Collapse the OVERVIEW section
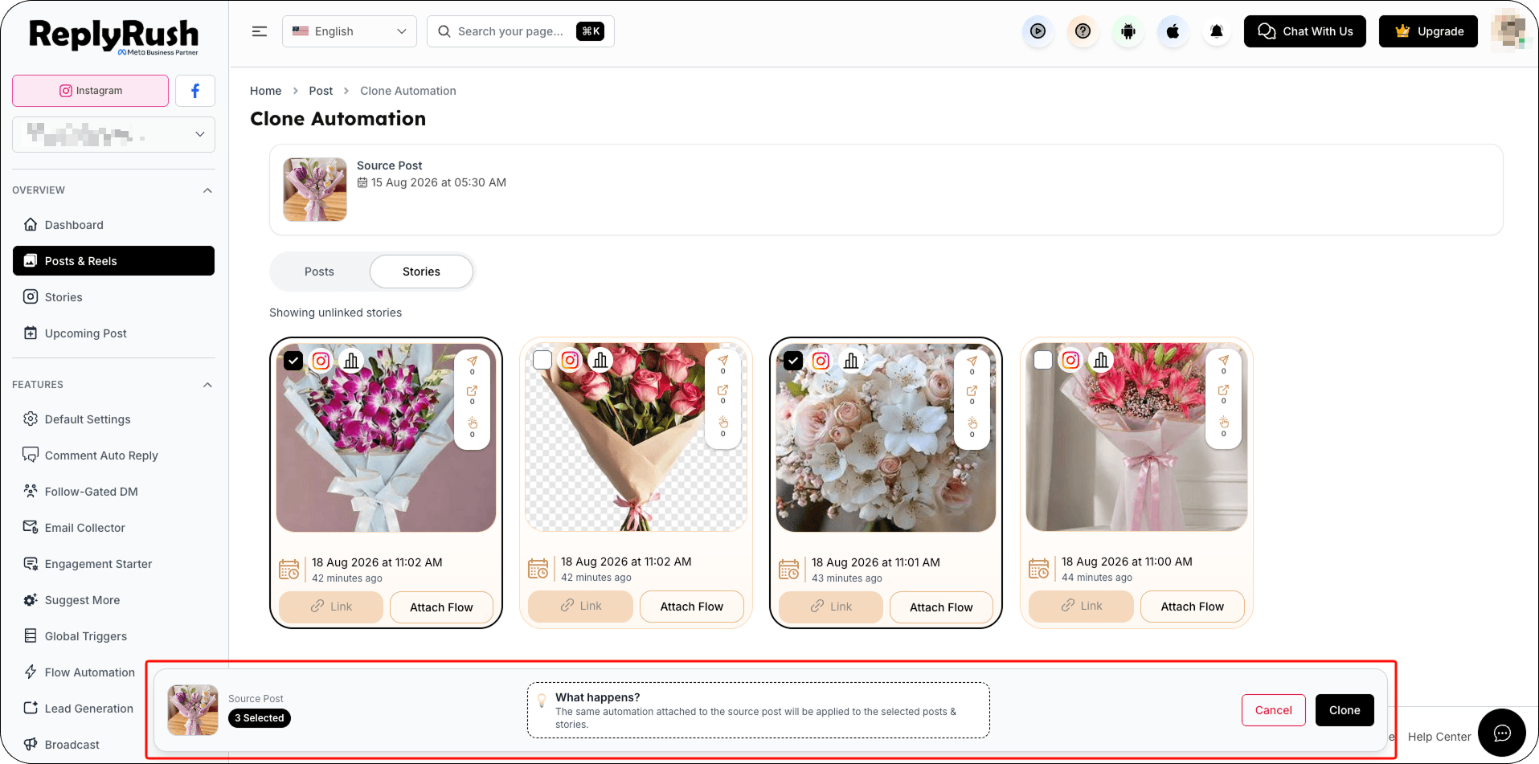The height and width of the screenshot is (764, 1539). coord(207,190)
